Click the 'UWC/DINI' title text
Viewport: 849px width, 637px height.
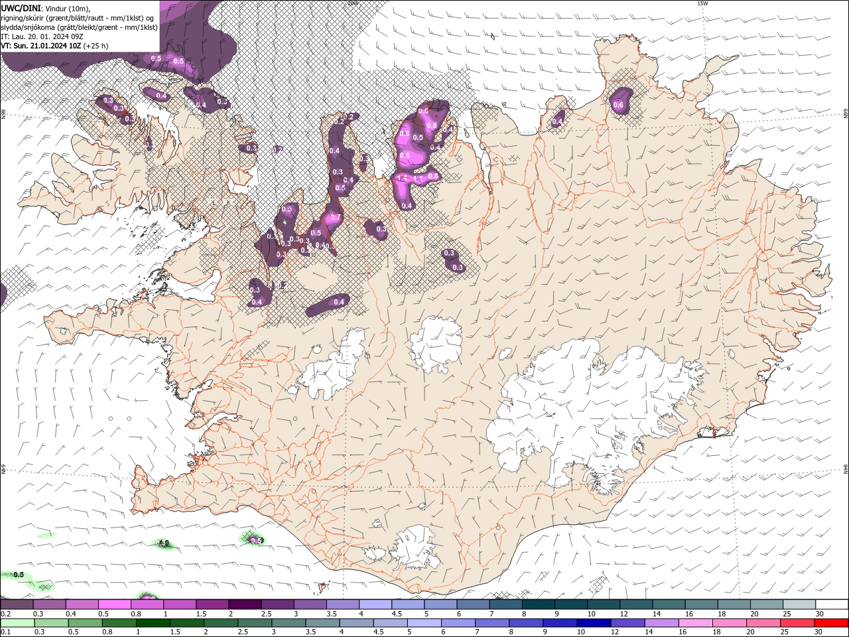coord(21,8)
